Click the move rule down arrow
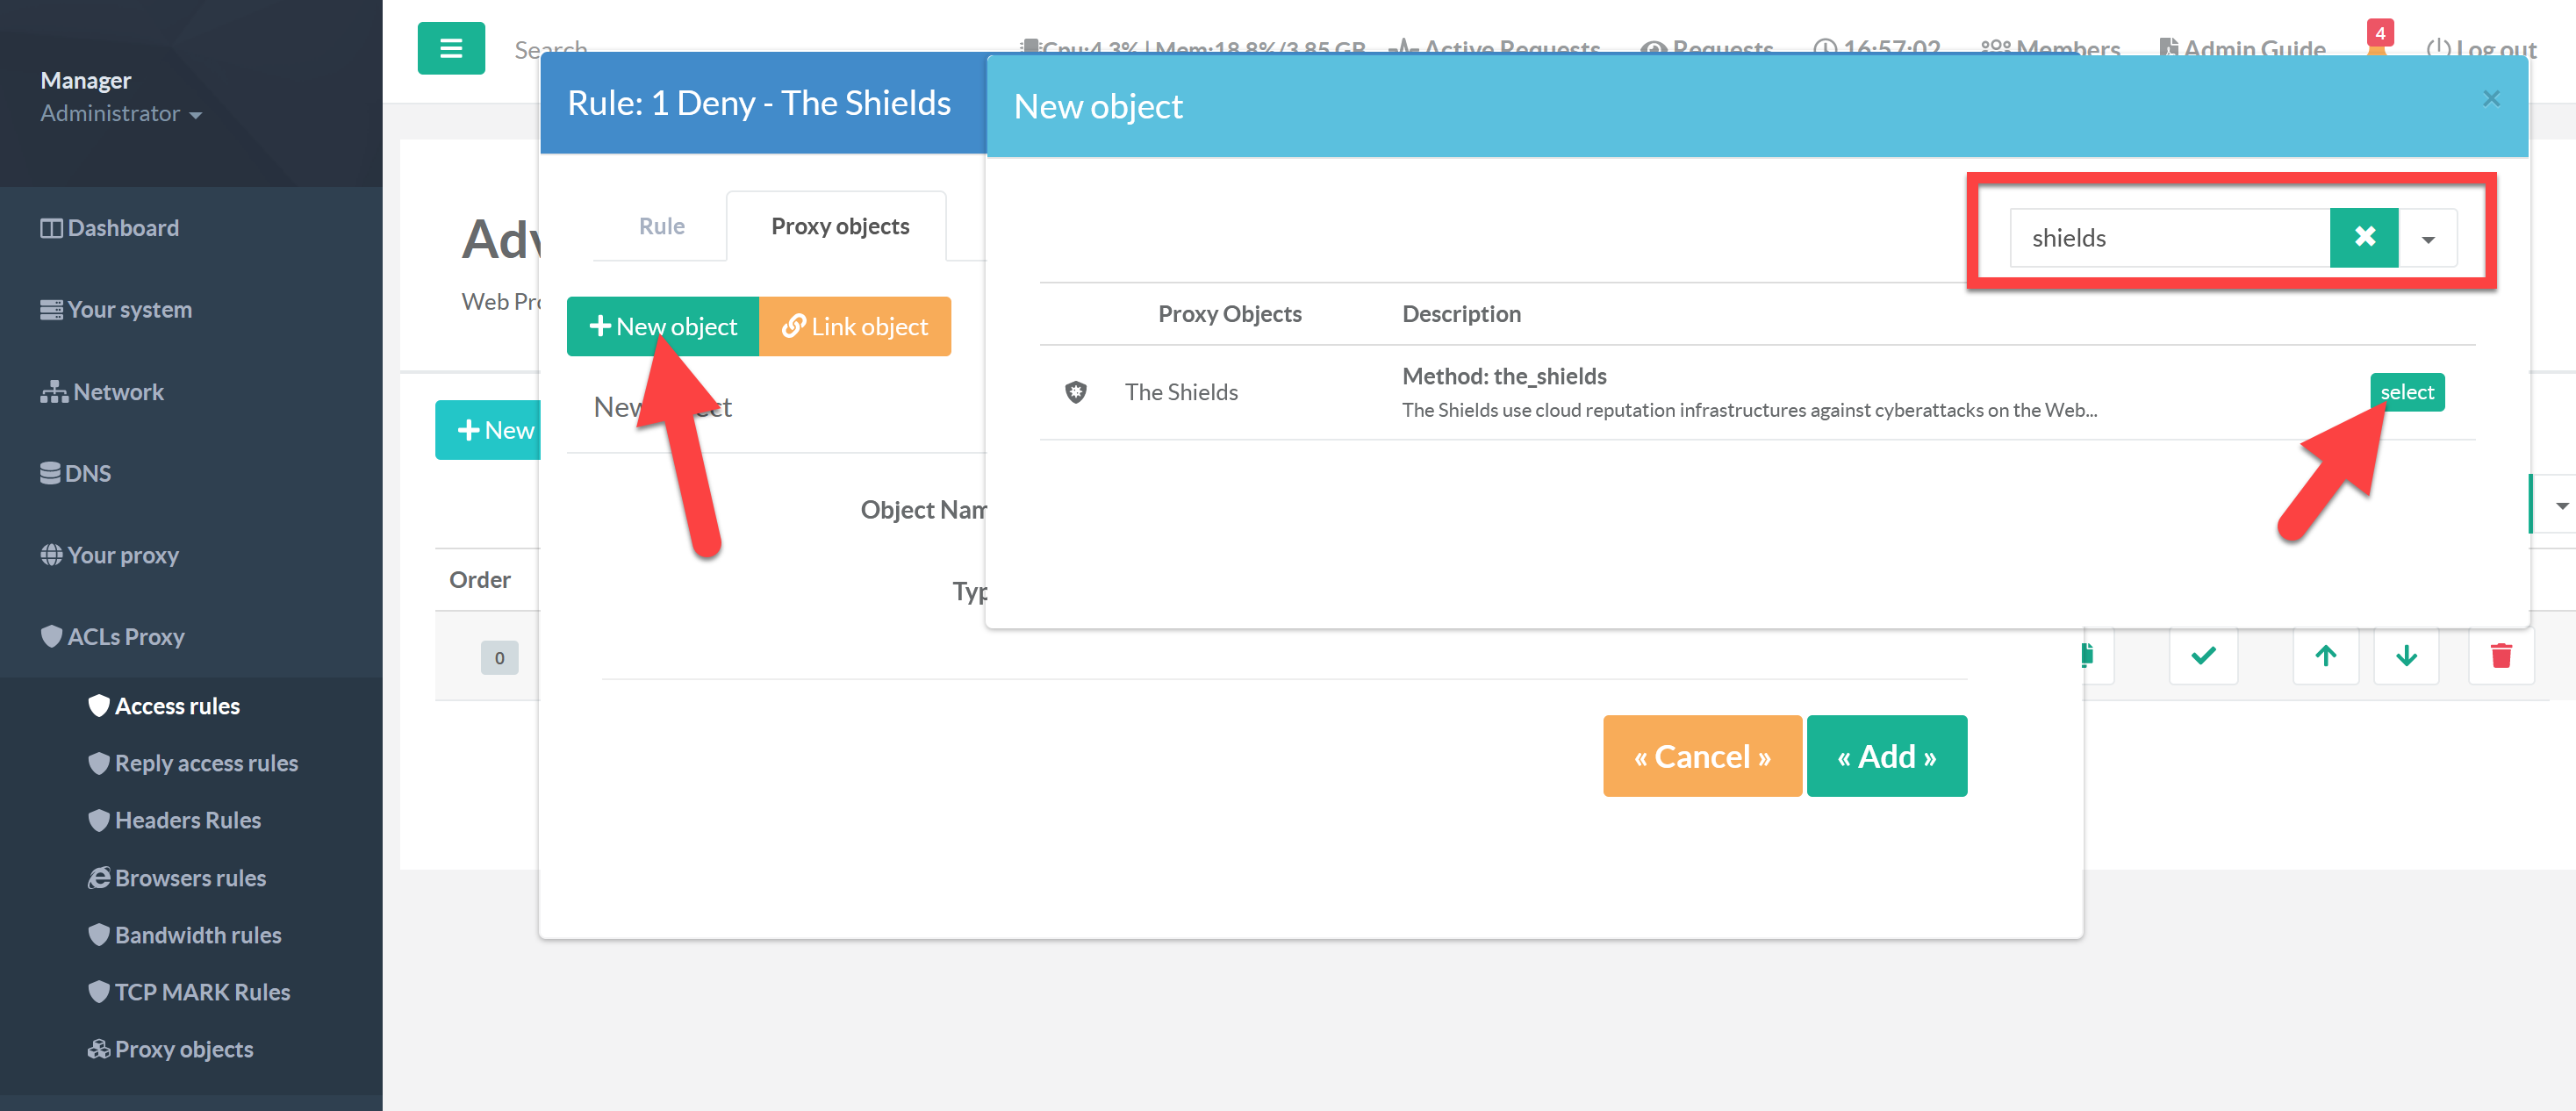This screenshot has width=2576, height=1111. 2406,656
